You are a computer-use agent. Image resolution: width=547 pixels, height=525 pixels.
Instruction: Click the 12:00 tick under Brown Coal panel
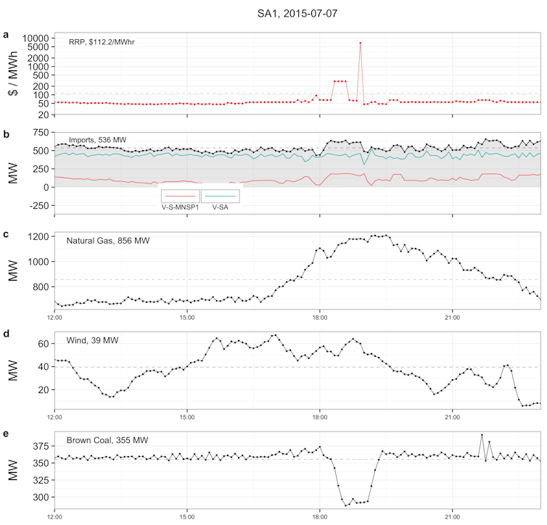coord(54,517)
